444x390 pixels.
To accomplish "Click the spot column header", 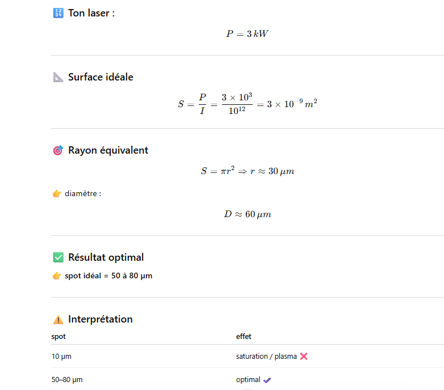I will click(x=58, y=337).
